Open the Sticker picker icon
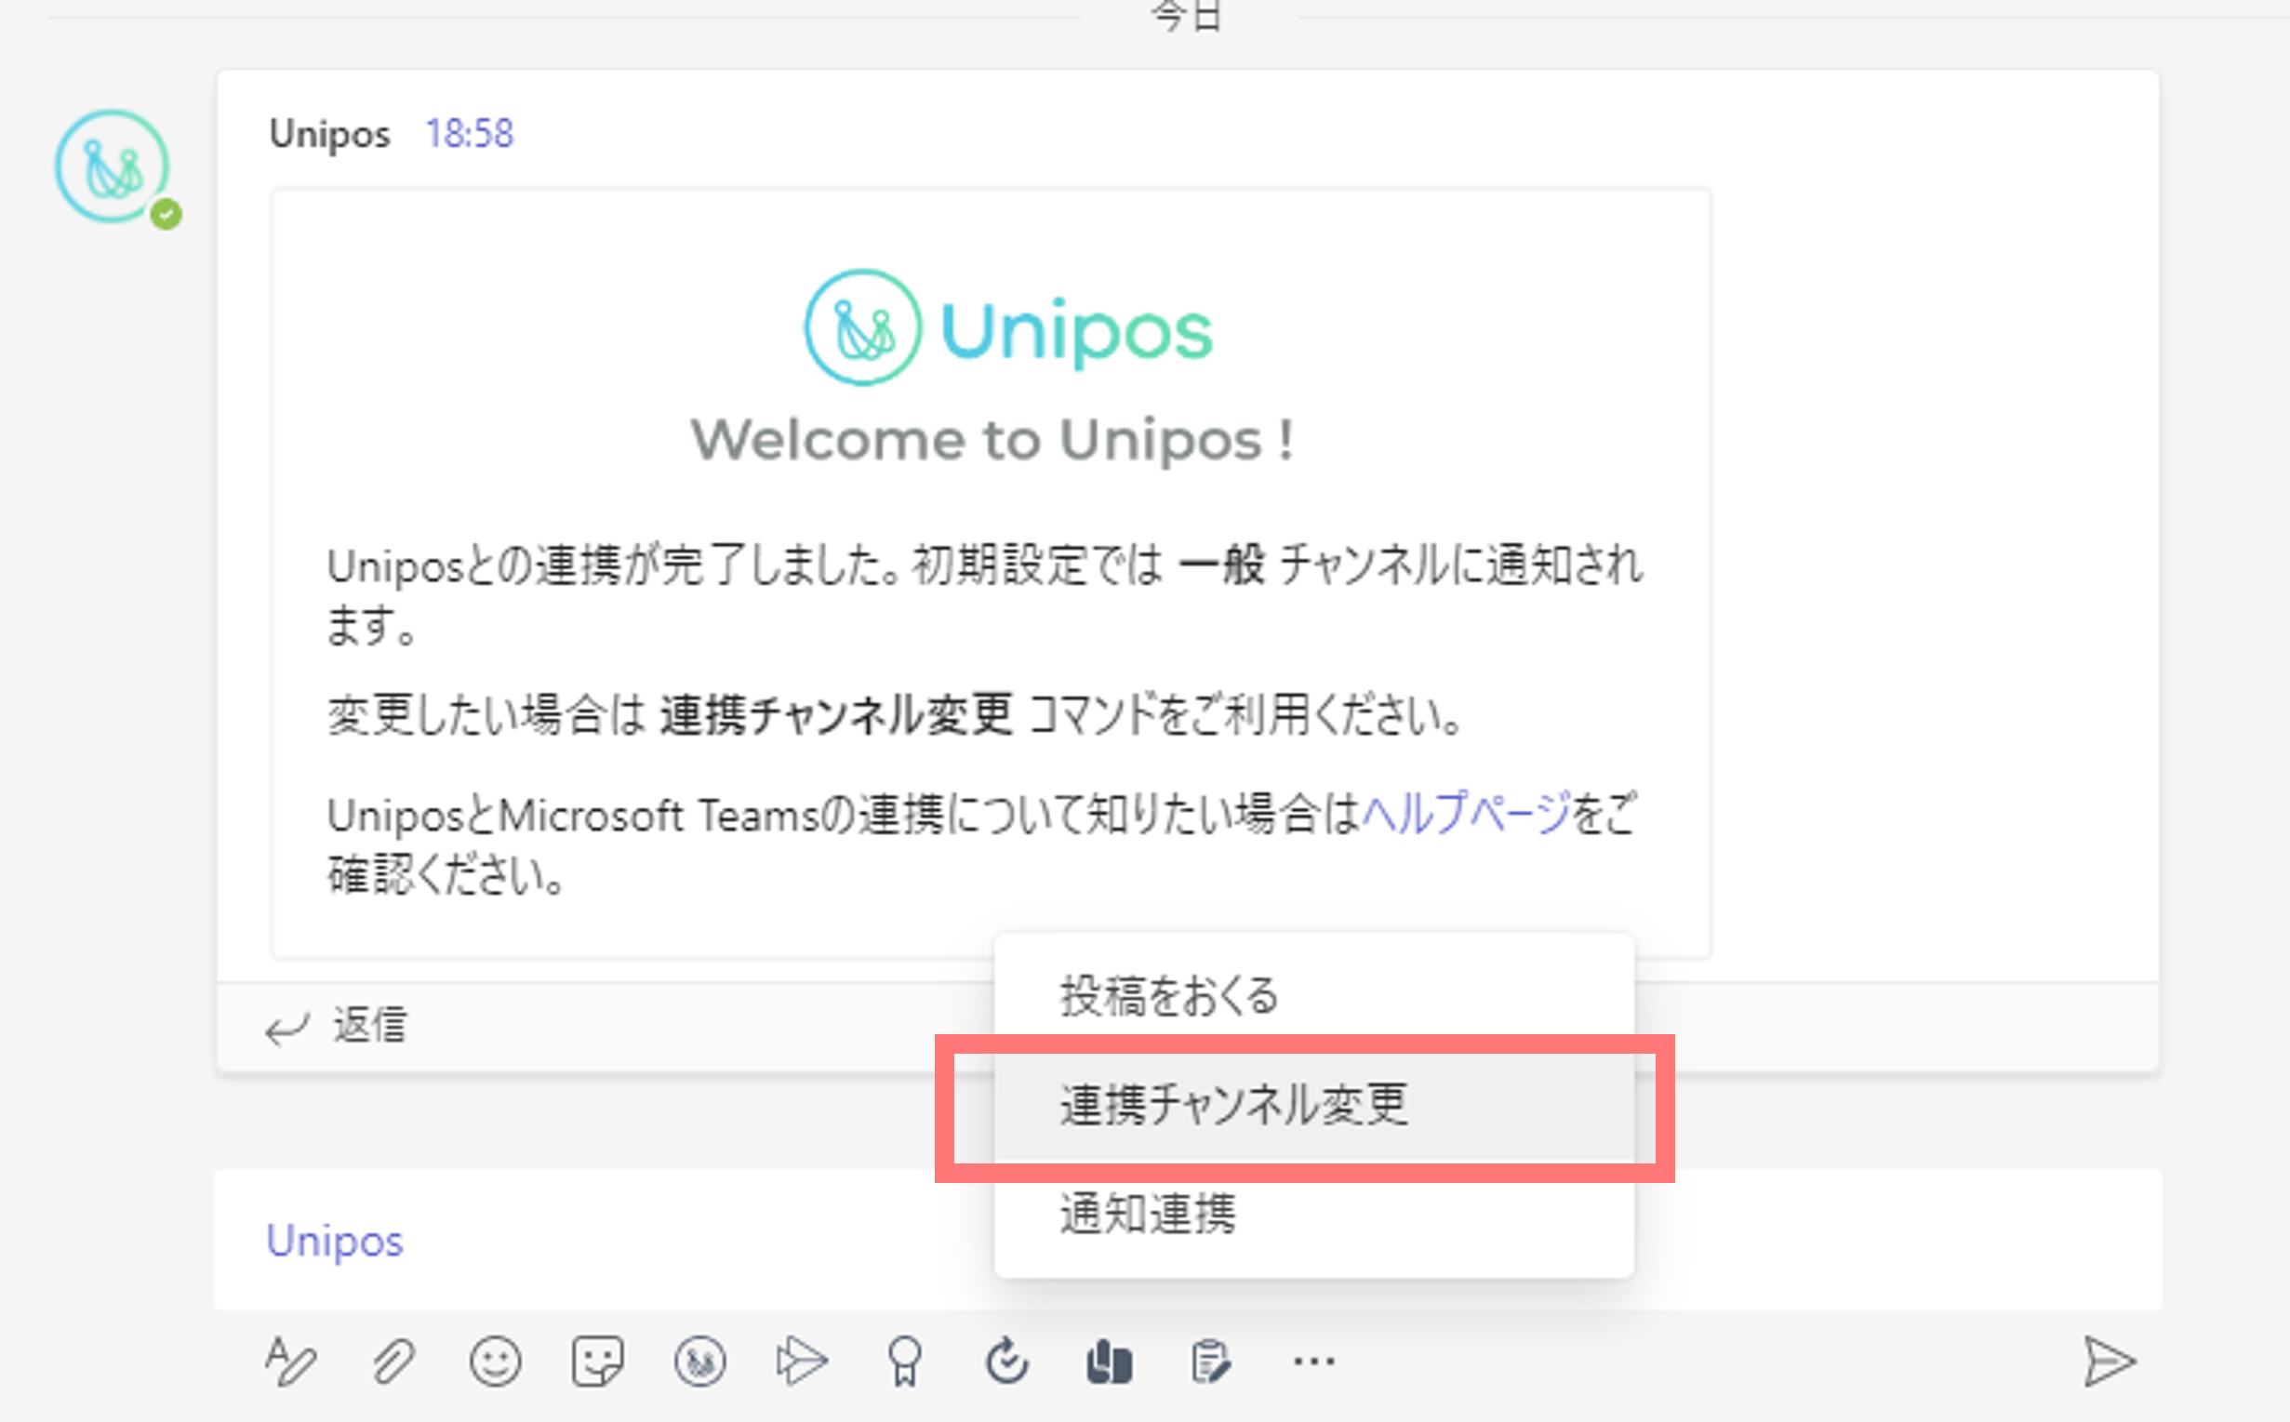Screen dimensions: 2290x1422 click(x=597, y=1361)
